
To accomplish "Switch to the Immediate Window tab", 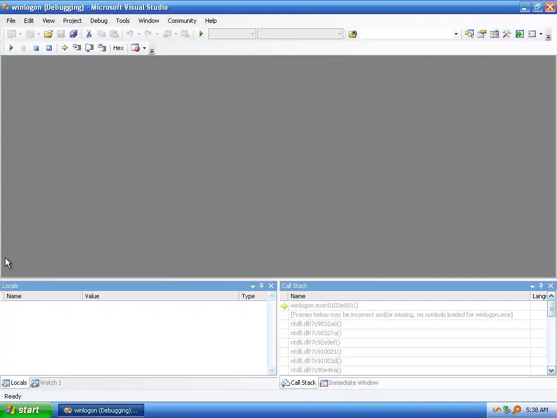I will (349, 383).
